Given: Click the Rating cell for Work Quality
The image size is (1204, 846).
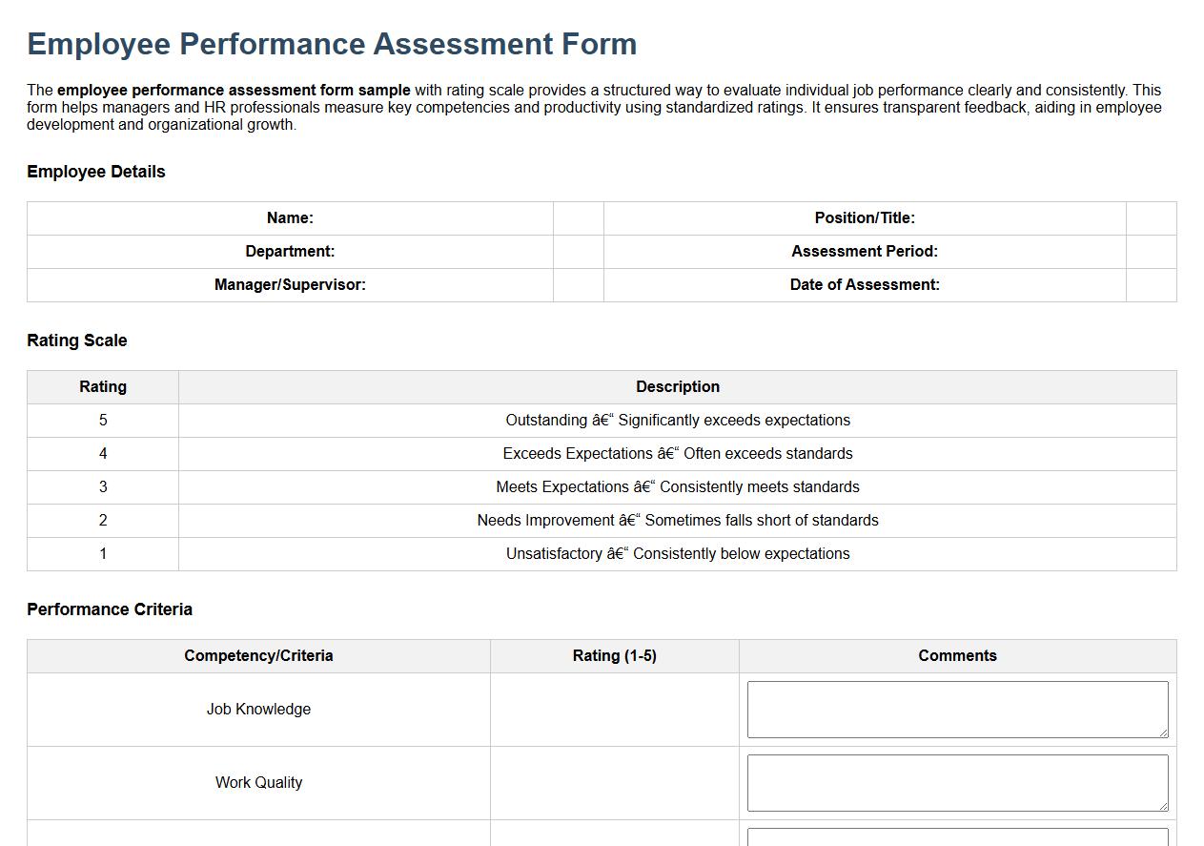Looking at the screenshot, I should [615, 782].
